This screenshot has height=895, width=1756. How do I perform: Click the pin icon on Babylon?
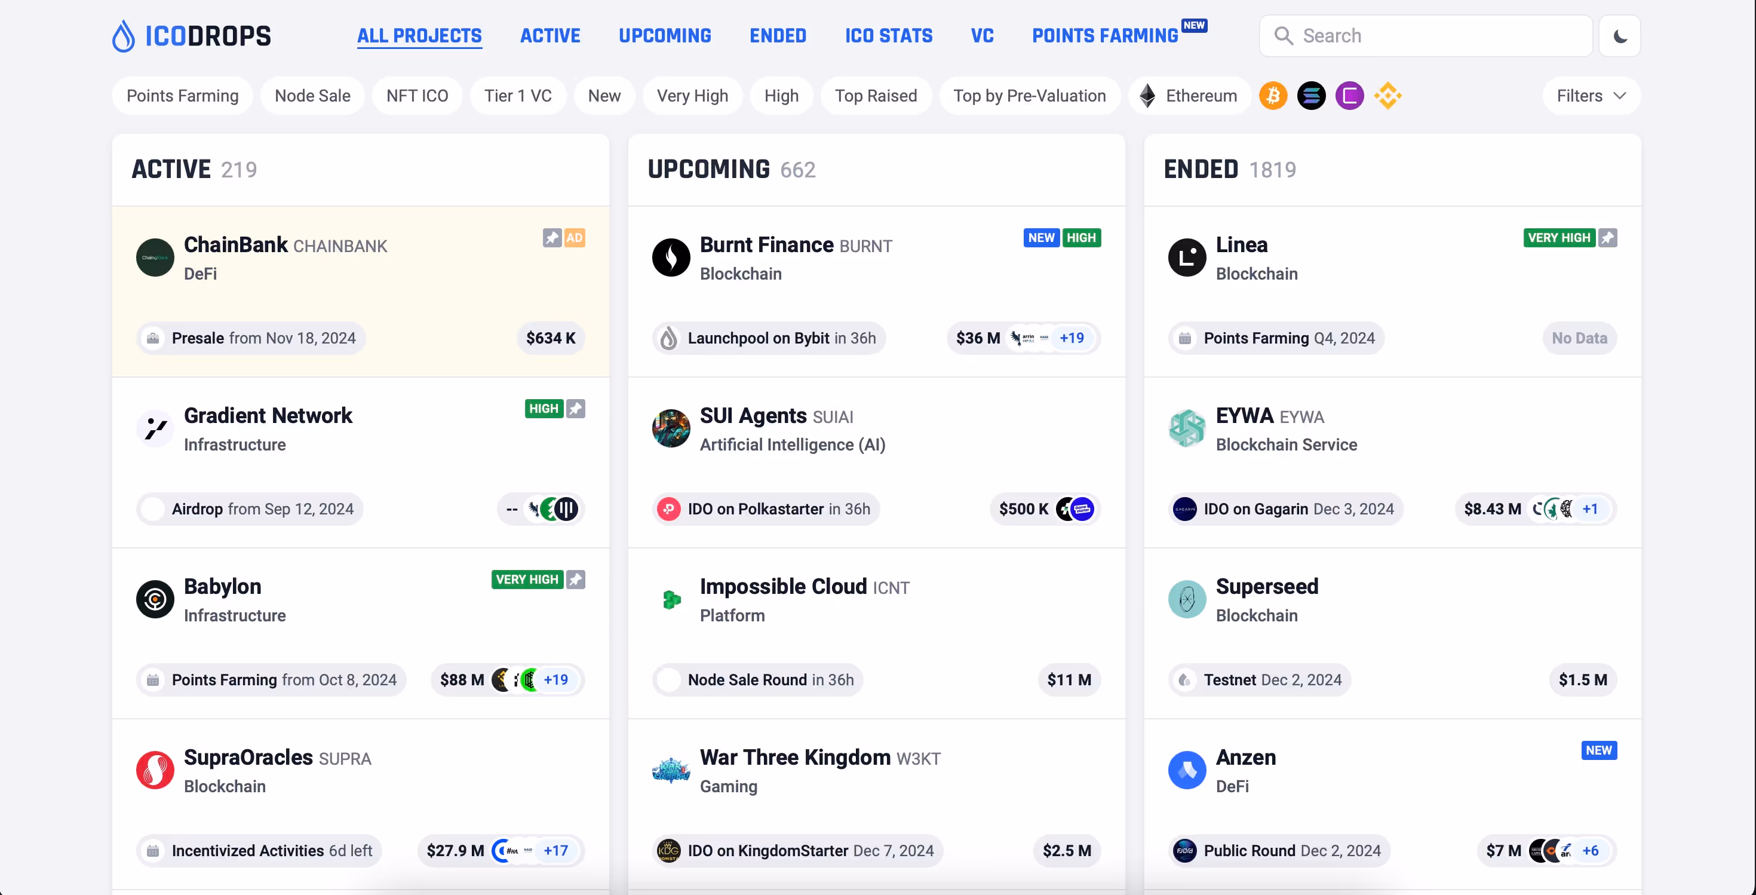pyautogui.click(x=576, y=580)
